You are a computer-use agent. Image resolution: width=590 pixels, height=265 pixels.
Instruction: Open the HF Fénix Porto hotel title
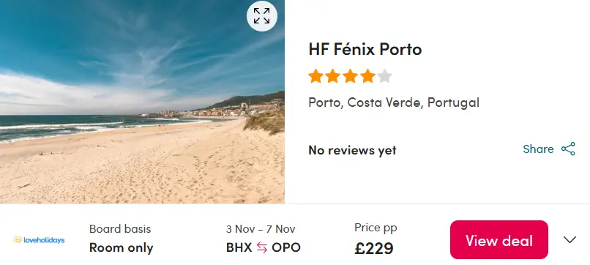click(365, 49)
